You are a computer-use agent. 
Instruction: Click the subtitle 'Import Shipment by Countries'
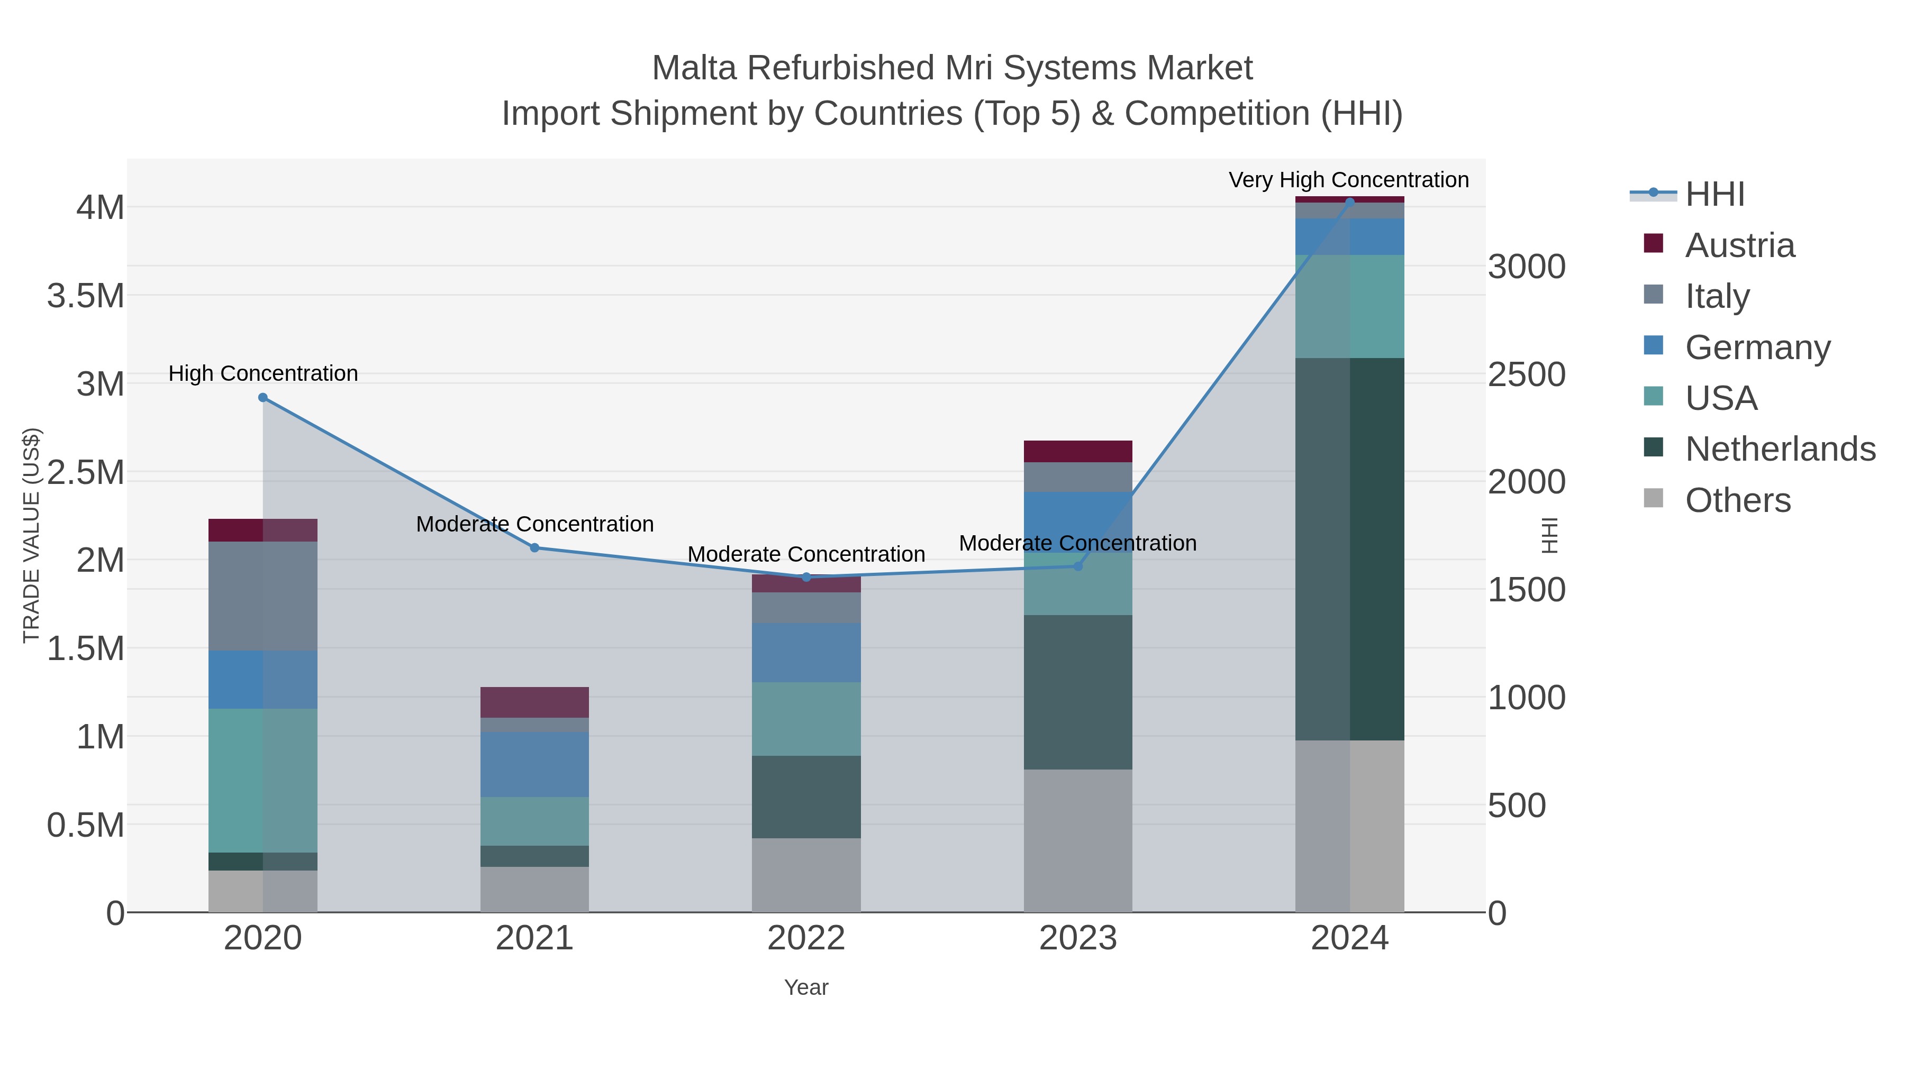tap(732, 114)
